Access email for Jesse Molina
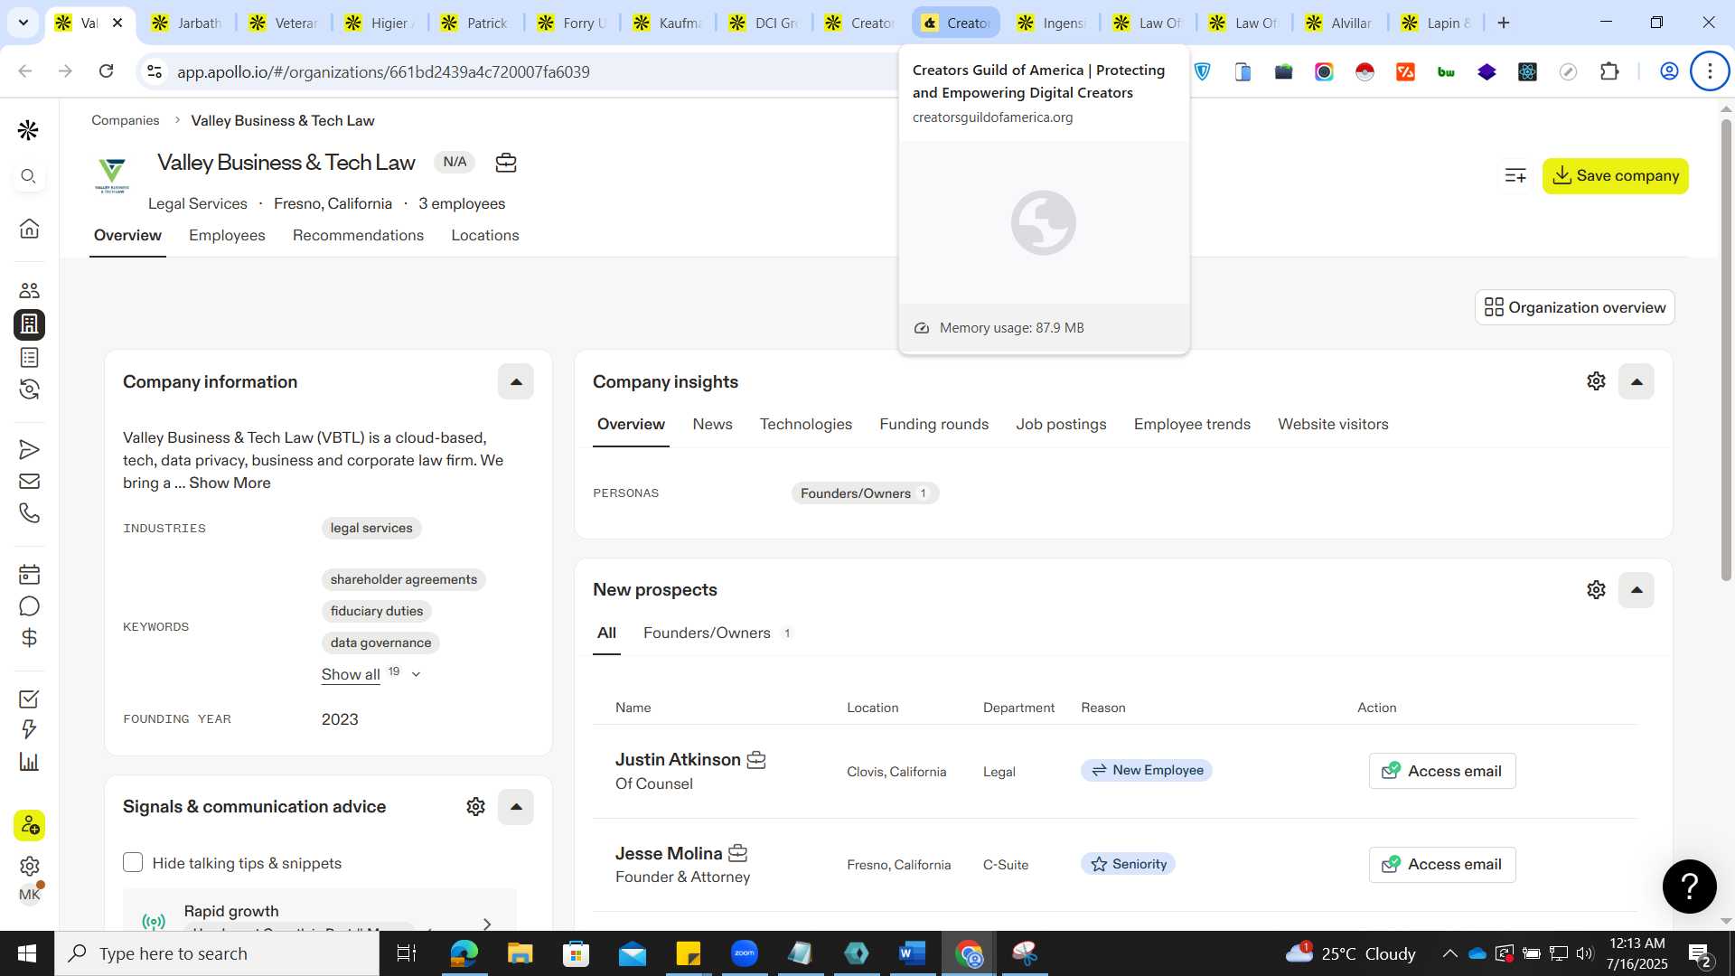Screen dimensions: 1735x976 click(1441, 864)
